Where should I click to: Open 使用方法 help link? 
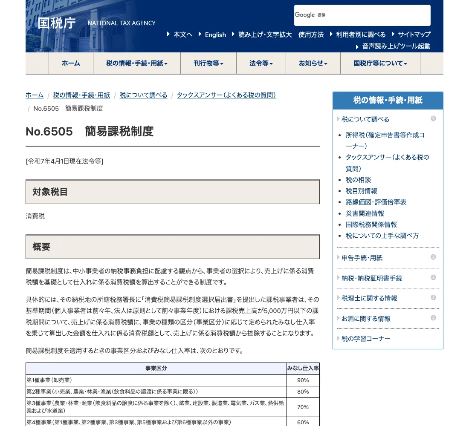pos(311,35)
